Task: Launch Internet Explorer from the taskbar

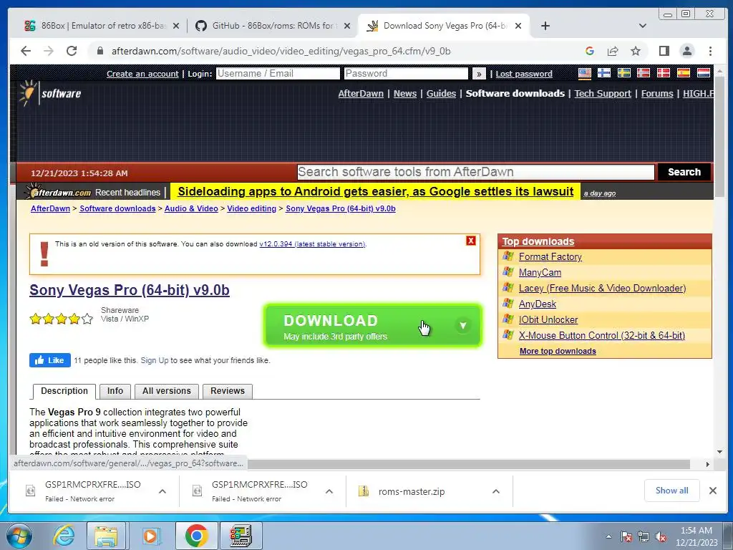Action: tap(64, 536)
